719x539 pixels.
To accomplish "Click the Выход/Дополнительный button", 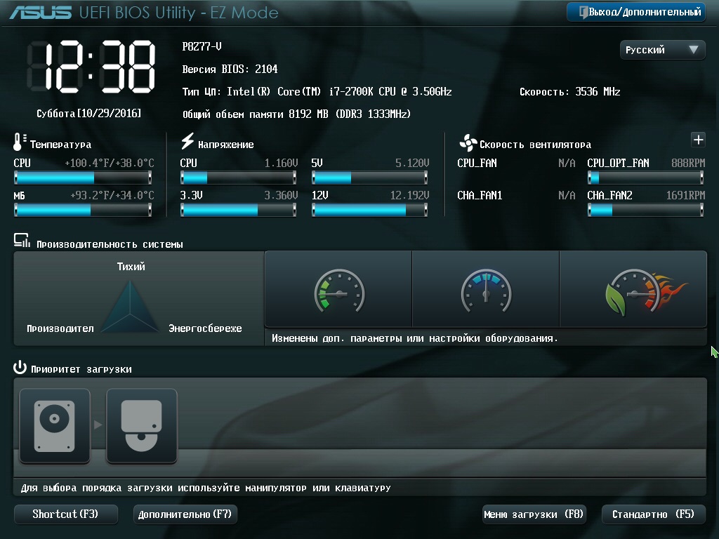I will [x=636, y=12].
